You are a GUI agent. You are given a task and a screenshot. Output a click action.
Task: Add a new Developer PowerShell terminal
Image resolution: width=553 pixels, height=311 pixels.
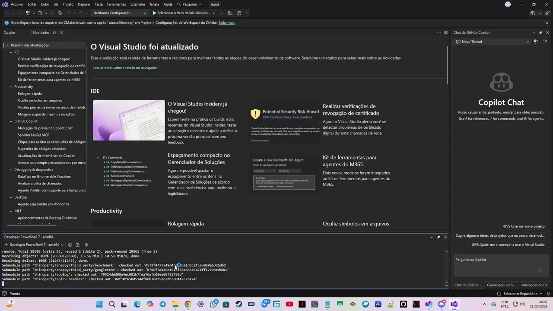pos(6,244)
